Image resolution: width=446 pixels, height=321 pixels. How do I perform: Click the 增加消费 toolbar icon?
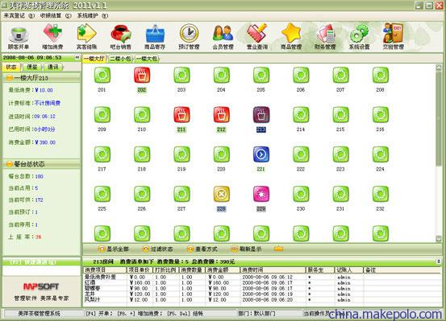[x=52, y=37]
